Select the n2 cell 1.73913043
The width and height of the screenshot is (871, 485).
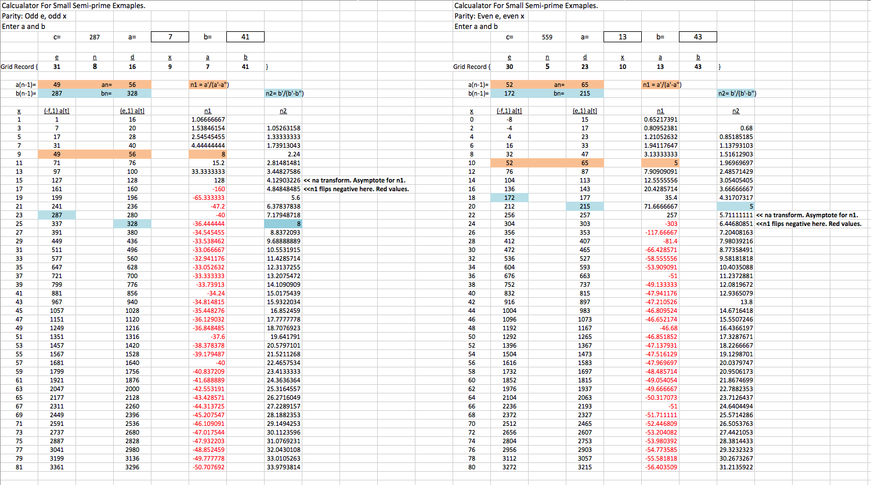pyautogui.click(x=283, y=145)
